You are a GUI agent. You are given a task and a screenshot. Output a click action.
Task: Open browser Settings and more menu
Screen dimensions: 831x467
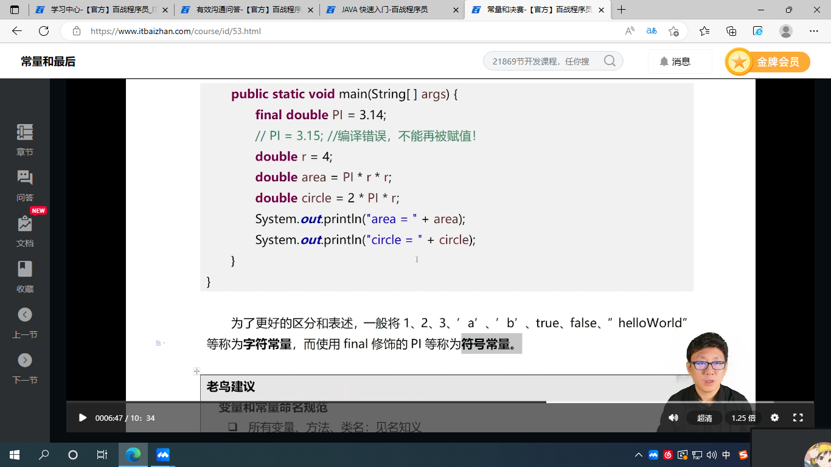pos(814,31)
